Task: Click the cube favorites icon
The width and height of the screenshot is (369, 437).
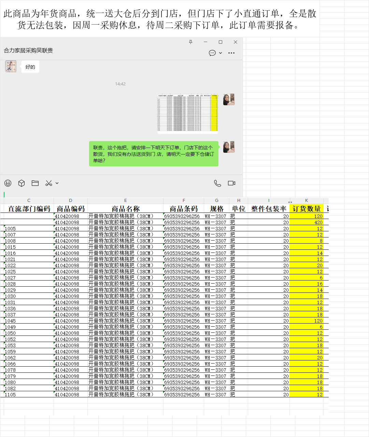Action: (x=22, y=183)
